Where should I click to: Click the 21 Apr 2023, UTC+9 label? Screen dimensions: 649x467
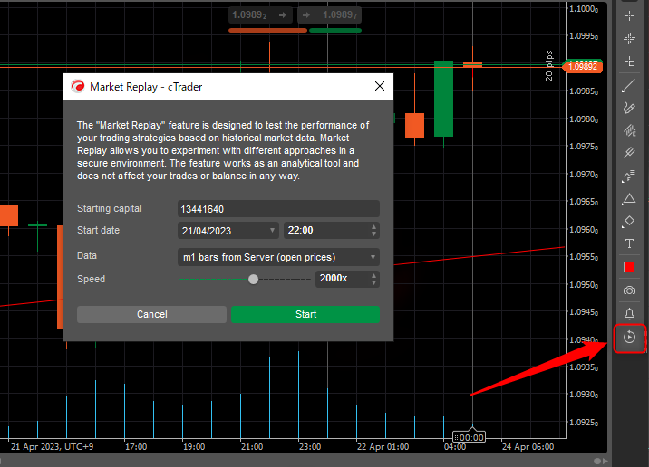tap(53, 447)
